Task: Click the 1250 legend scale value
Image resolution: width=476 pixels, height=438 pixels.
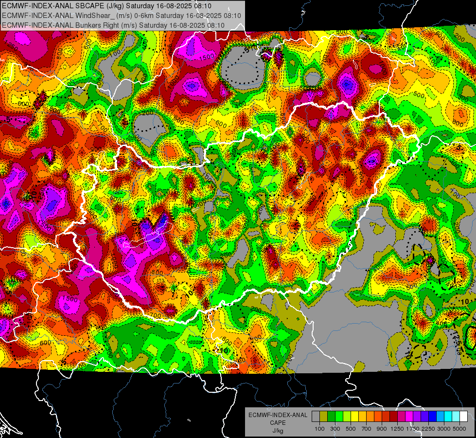Action: (397, 429)
